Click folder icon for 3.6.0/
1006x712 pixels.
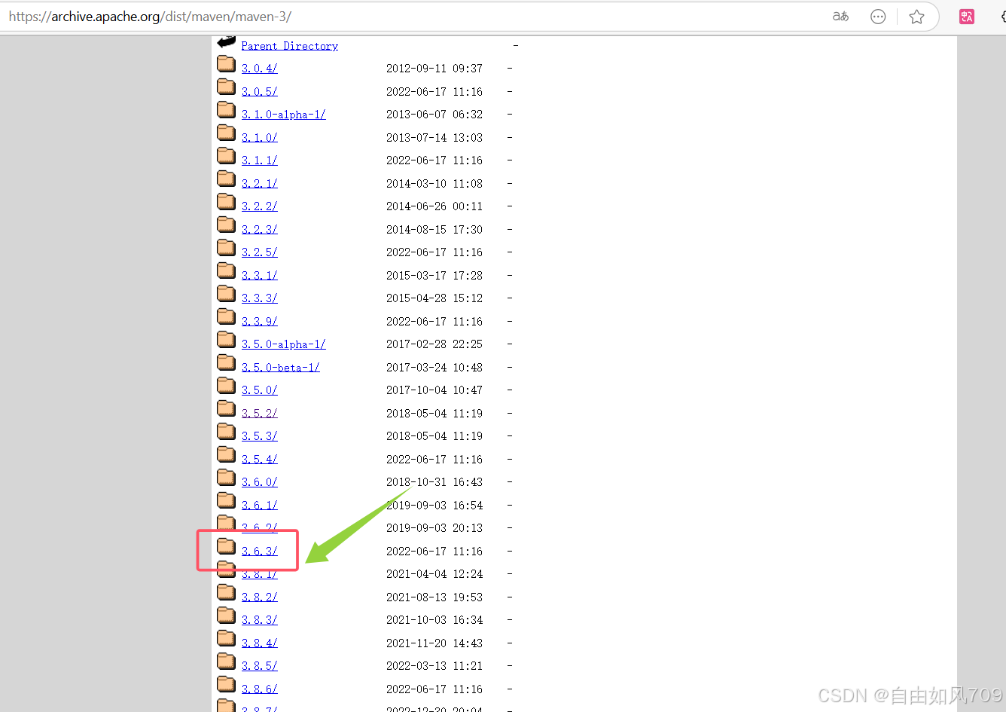click(226, 478)
